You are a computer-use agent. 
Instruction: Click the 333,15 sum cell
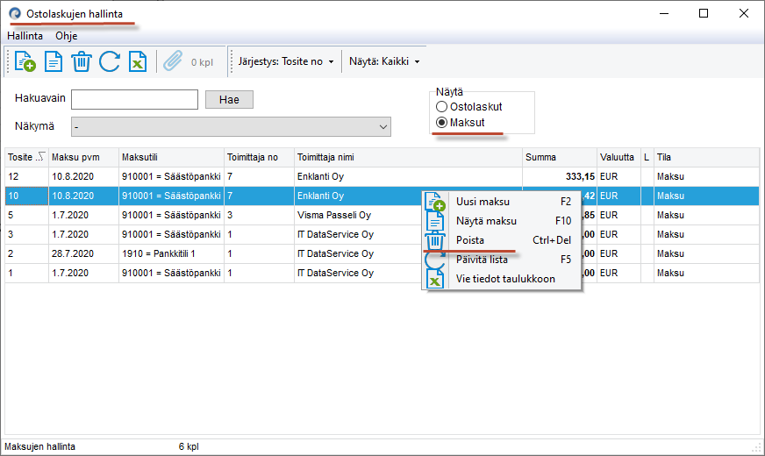[560, 176]
